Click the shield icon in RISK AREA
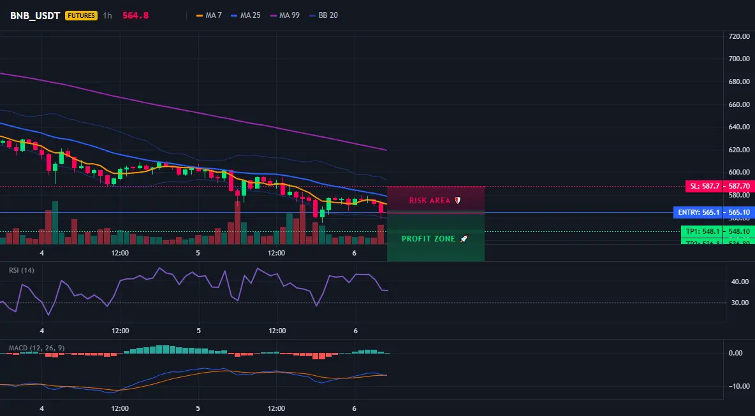The height and width of the screenshot is (416, 755). pos(457,200)
